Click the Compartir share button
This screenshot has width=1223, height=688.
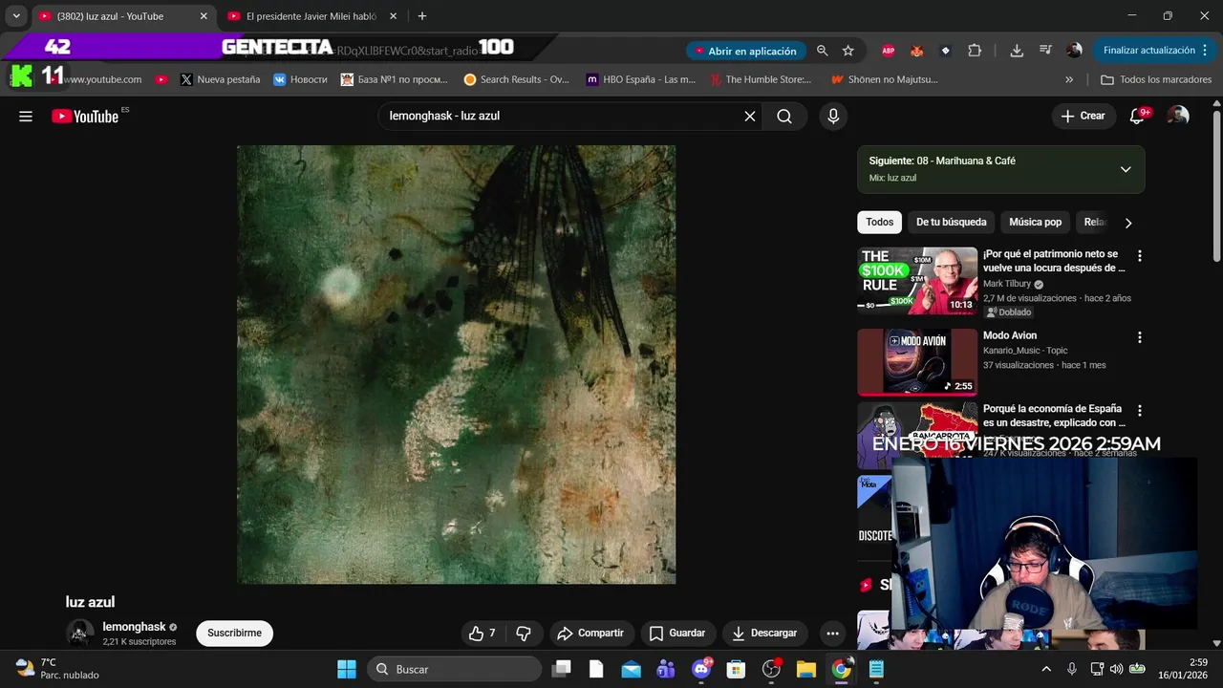(590, 633)
